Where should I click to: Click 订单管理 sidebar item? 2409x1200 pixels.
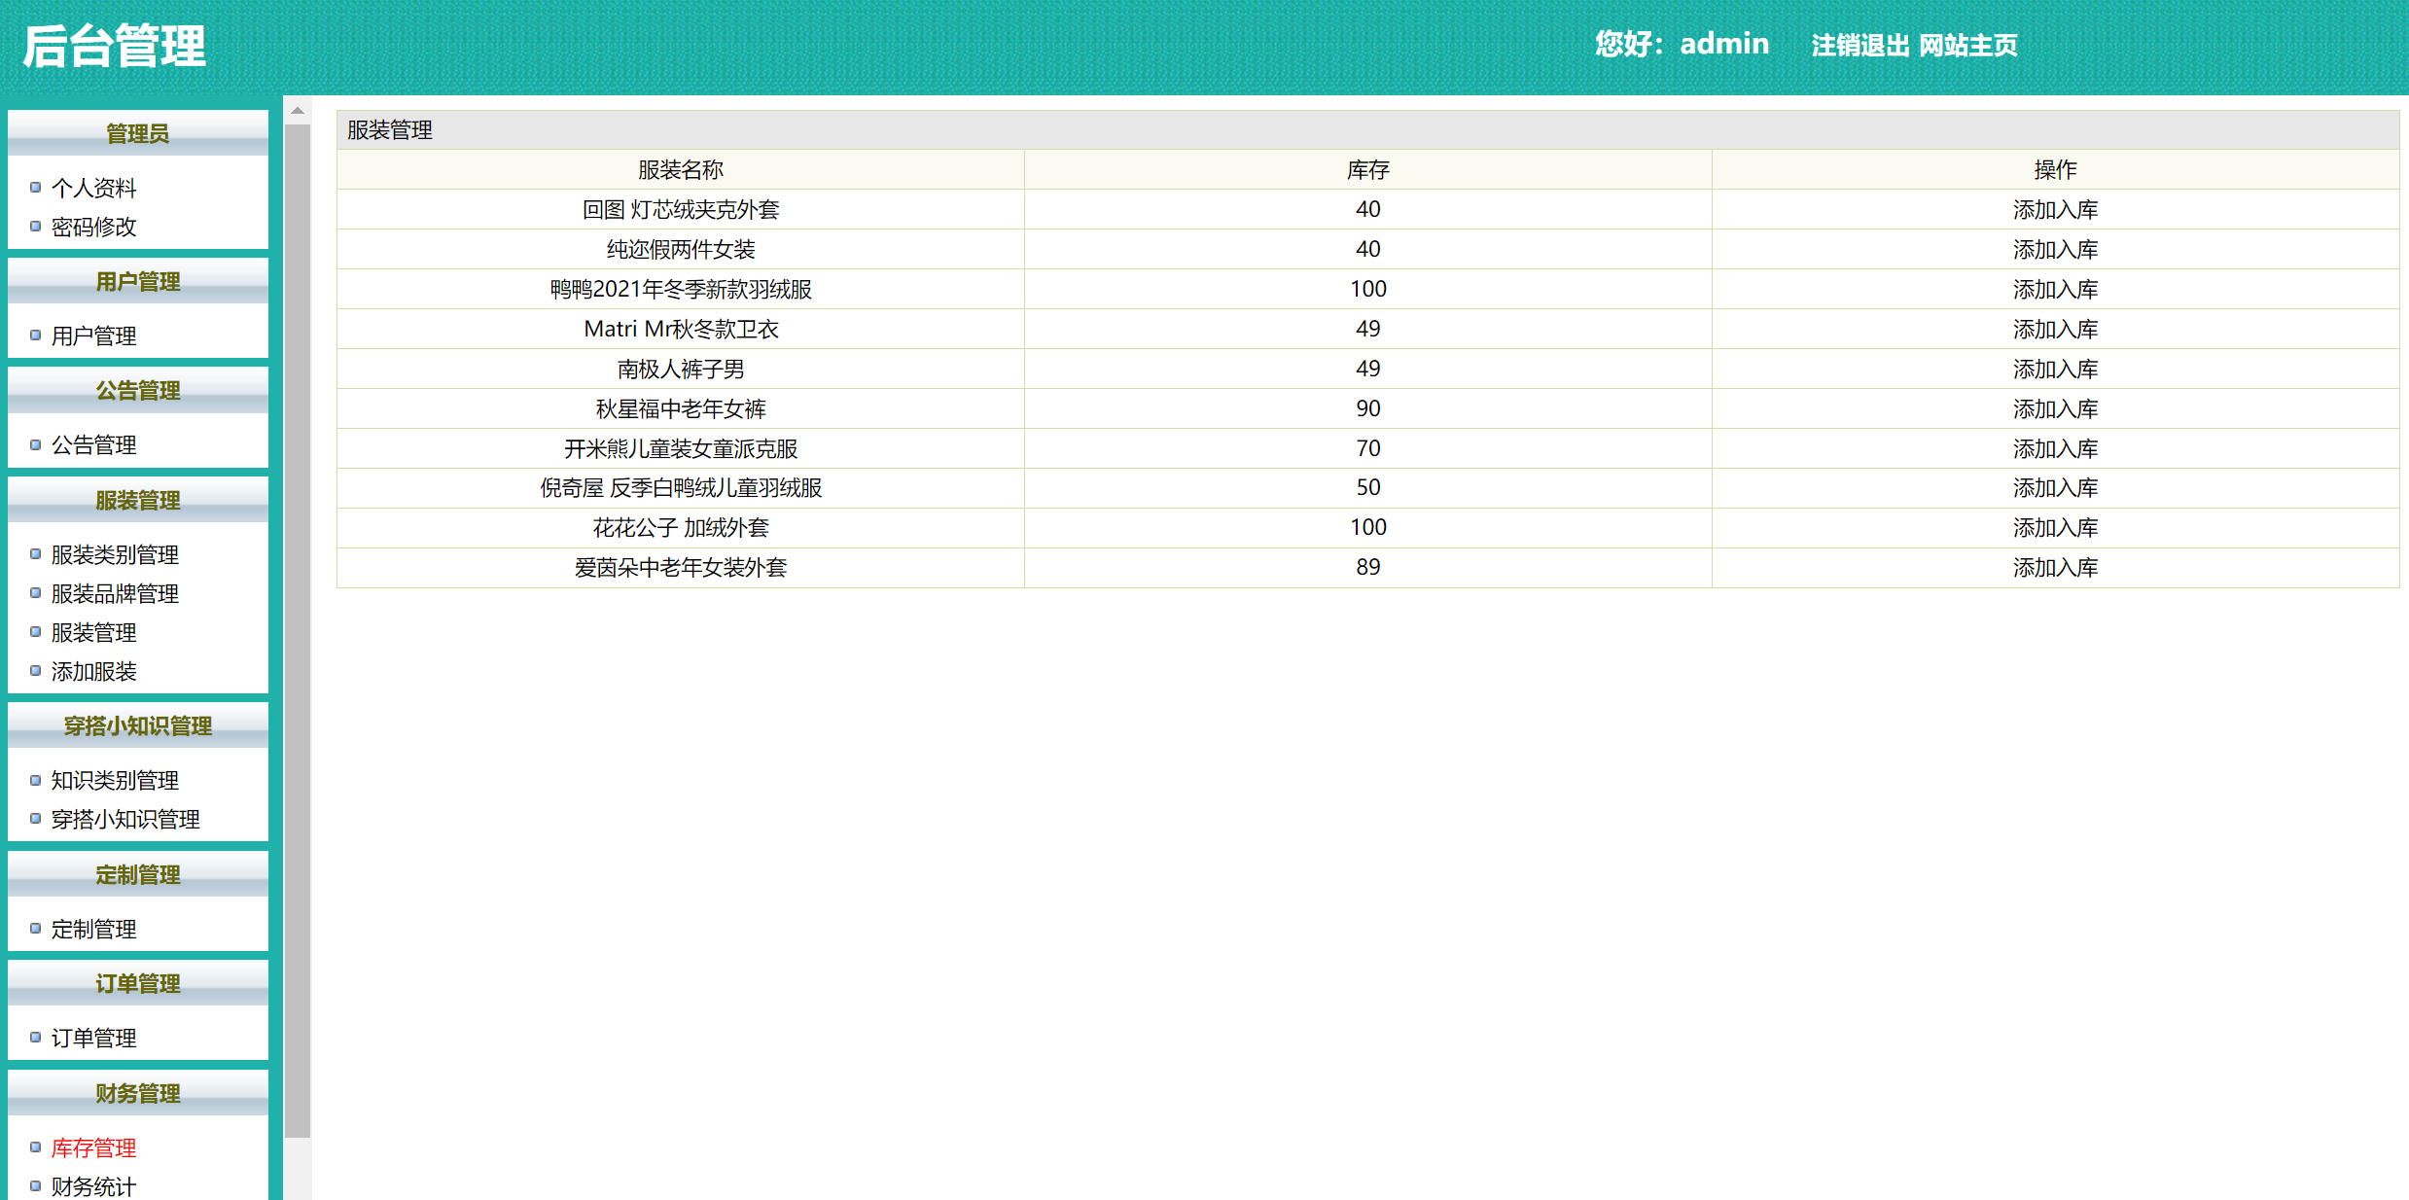93,1039
